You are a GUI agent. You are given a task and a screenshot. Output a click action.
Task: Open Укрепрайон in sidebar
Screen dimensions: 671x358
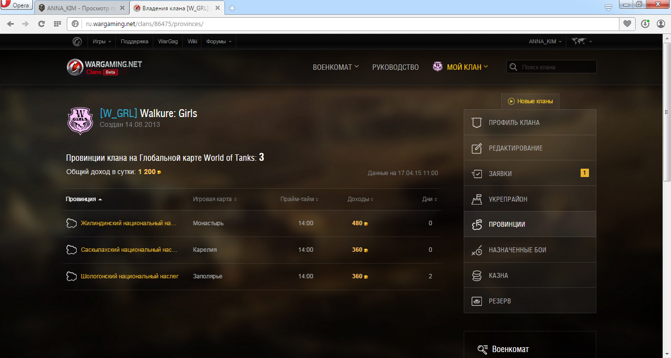(x=530, y=199)
